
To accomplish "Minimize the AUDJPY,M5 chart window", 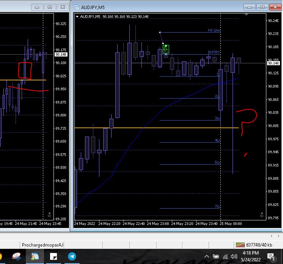I will (249, 7).
